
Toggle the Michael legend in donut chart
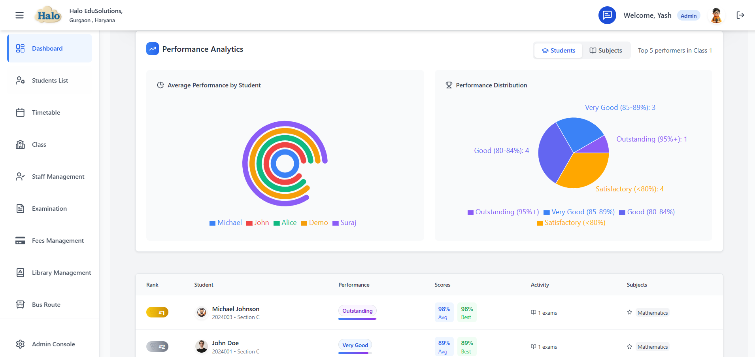click(226, 223)
